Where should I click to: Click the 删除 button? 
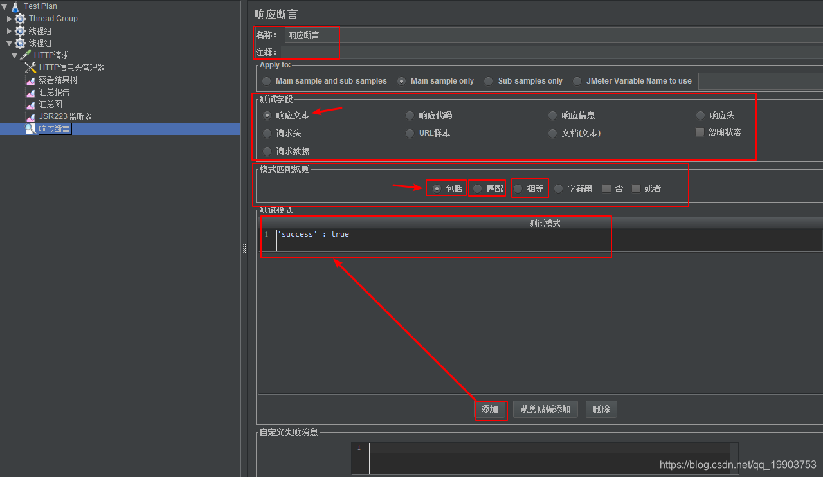click(601, 410)
